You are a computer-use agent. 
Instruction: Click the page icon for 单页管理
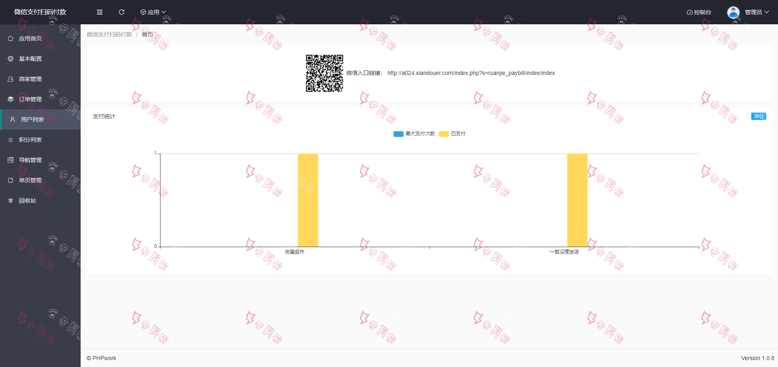pos(11,180)
